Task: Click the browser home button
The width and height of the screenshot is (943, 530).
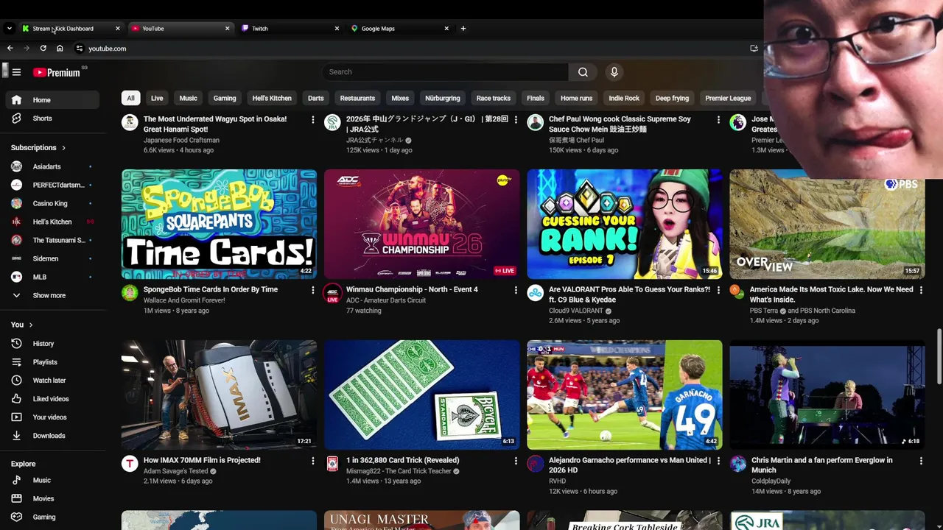Action: coord(60,49)
